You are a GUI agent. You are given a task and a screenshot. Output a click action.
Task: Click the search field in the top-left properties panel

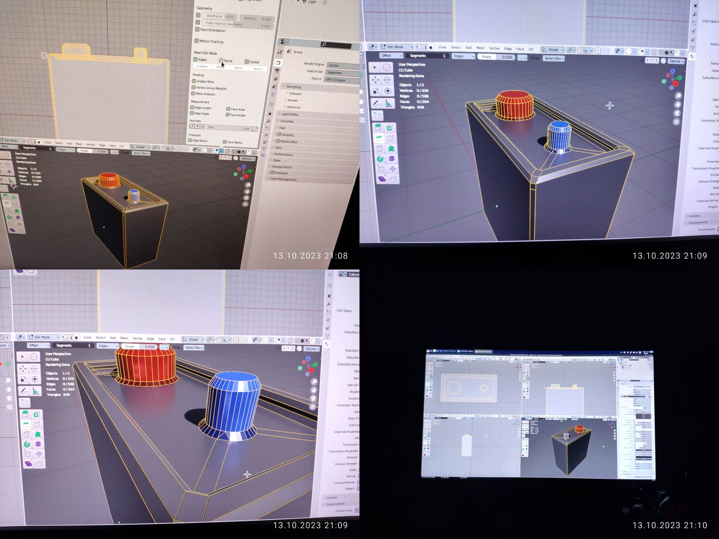pyautogui.click(x=336, y=44)
